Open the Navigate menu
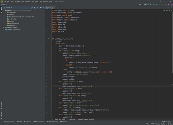The image size is (173, 125). click(17, 2)
